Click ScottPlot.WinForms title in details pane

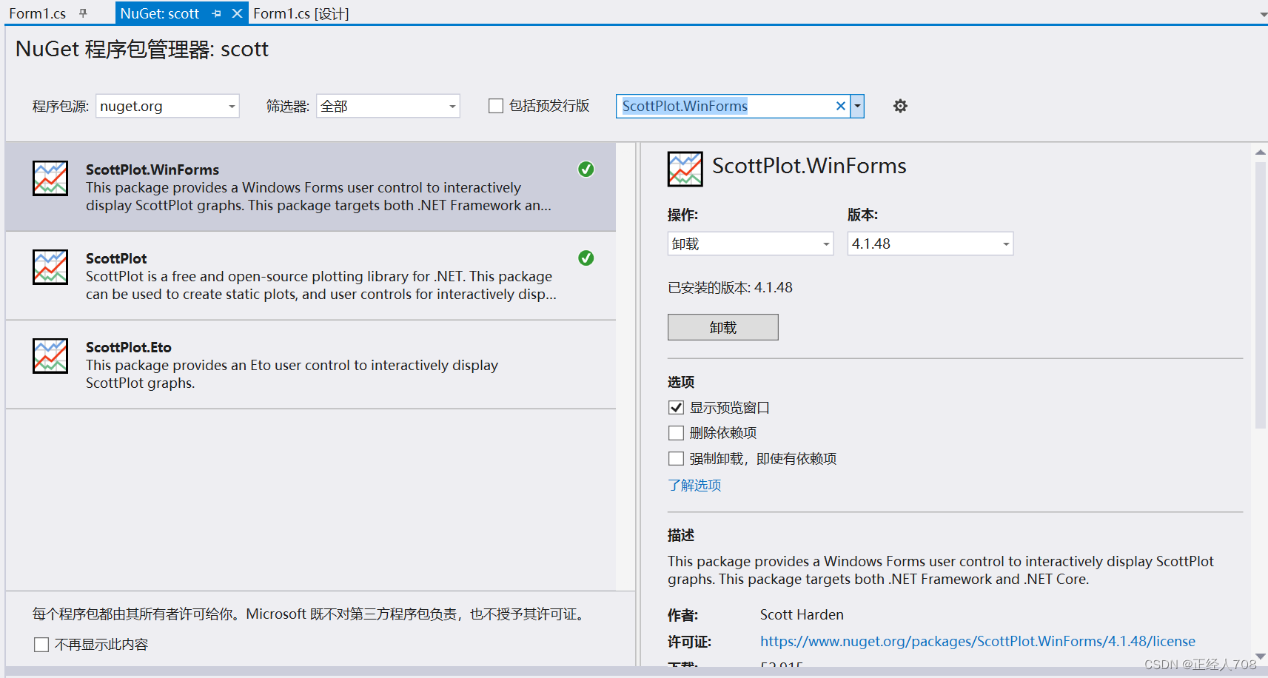coord(809,166)
